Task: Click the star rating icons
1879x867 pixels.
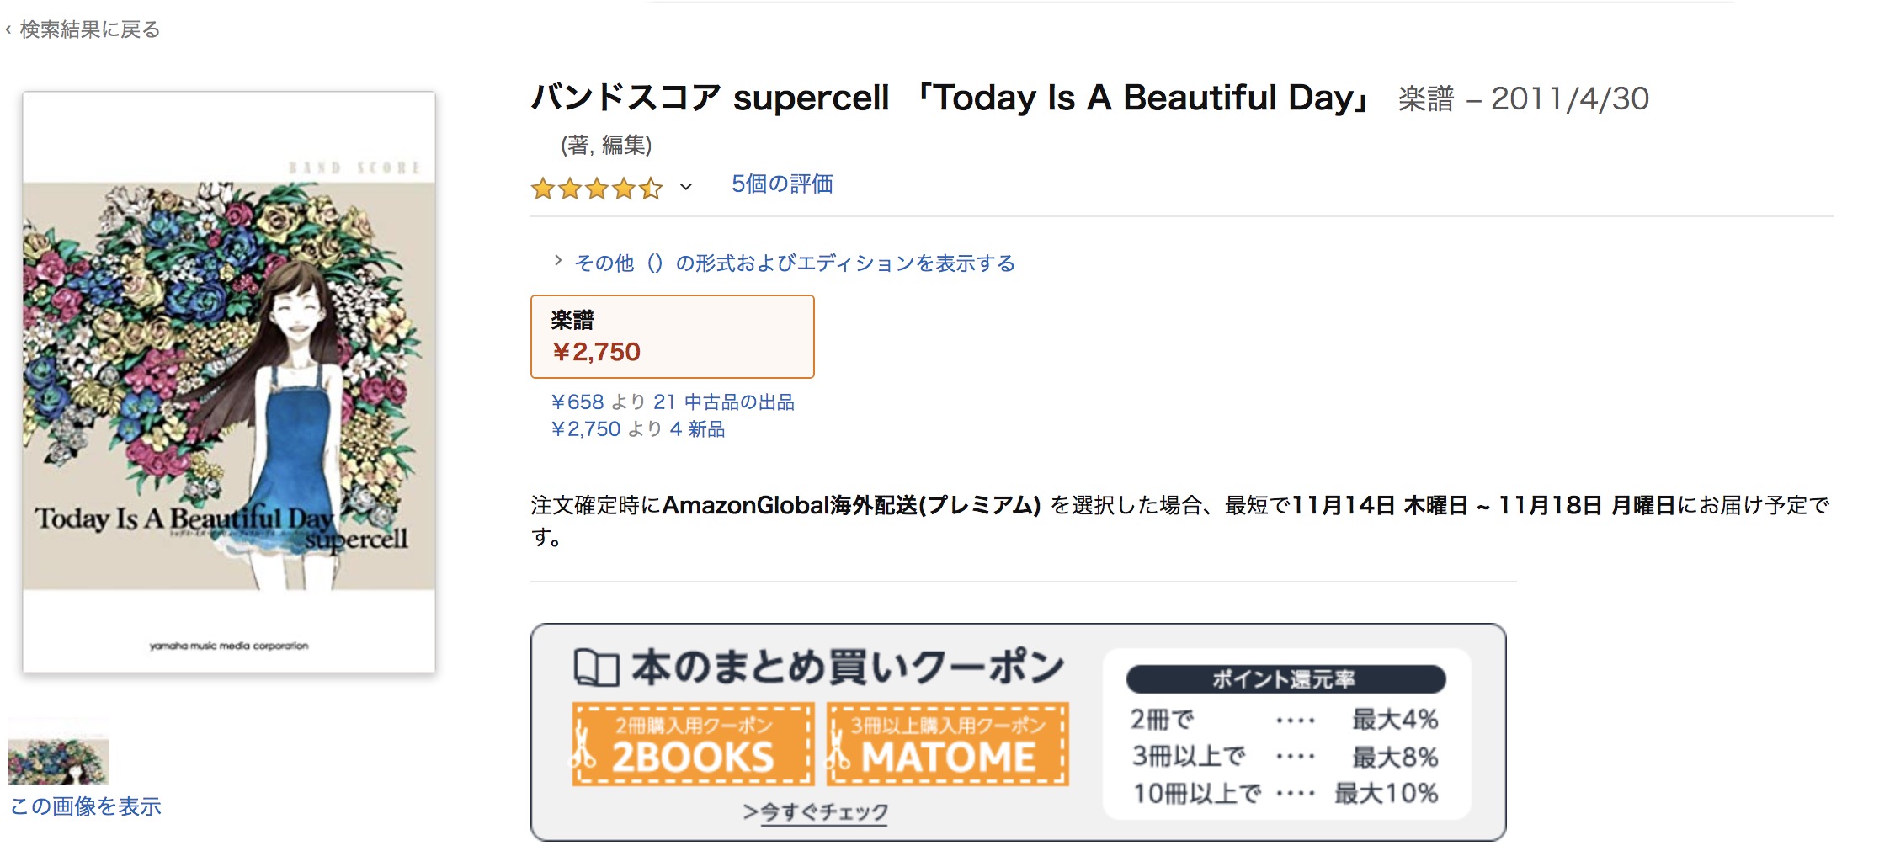Action: pos(597,188)
